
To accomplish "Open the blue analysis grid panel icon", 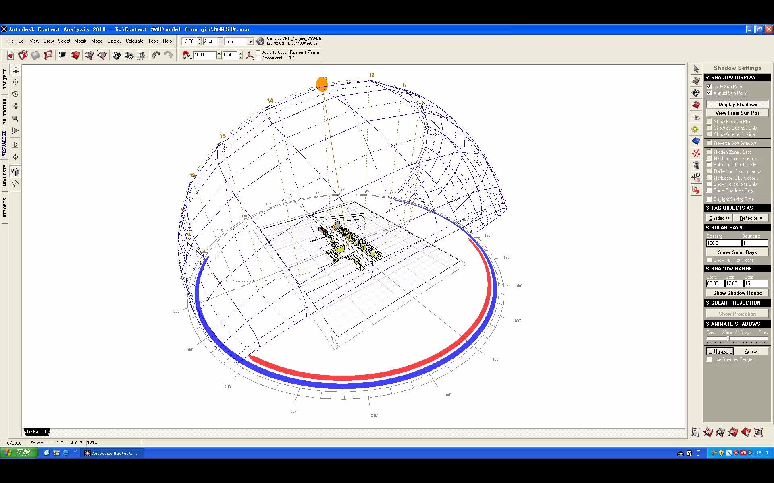I will tap(696, 141).
